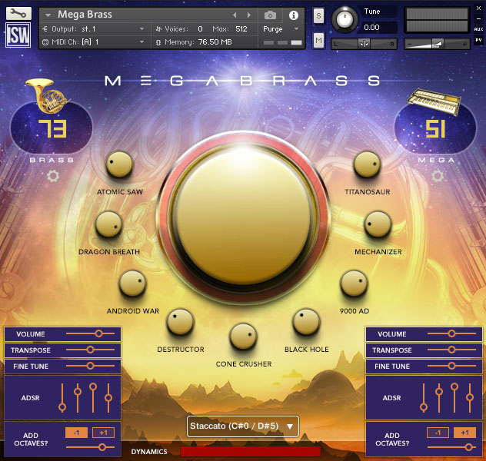Click the Dragon Breath knob
This screenshot has height=461, width=486.
click(108, 224)
